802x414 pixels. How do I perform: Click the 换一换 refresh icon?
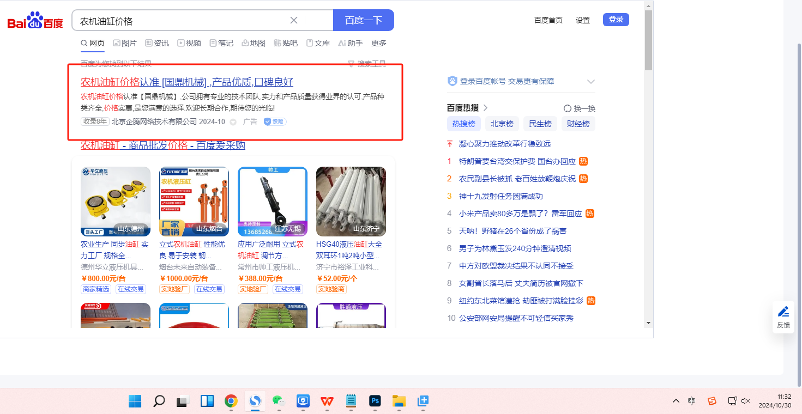(568, 108)
